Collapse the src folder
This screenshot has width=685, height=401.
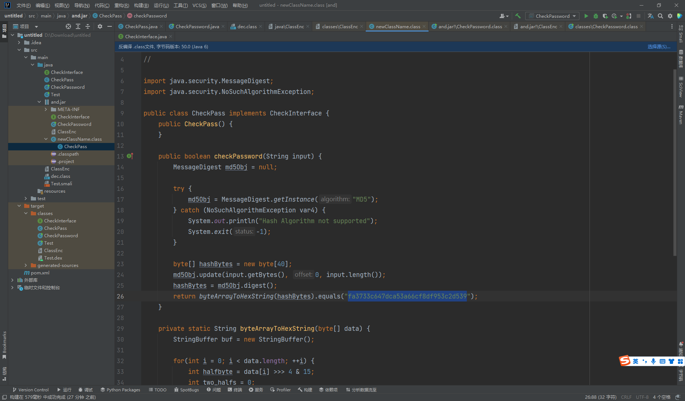pyautogui.click(x=19, y=50)
